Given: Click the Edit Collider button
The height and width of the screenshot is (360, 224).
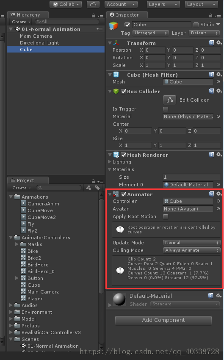Looking at the screenshot, I should click(169, 100).
